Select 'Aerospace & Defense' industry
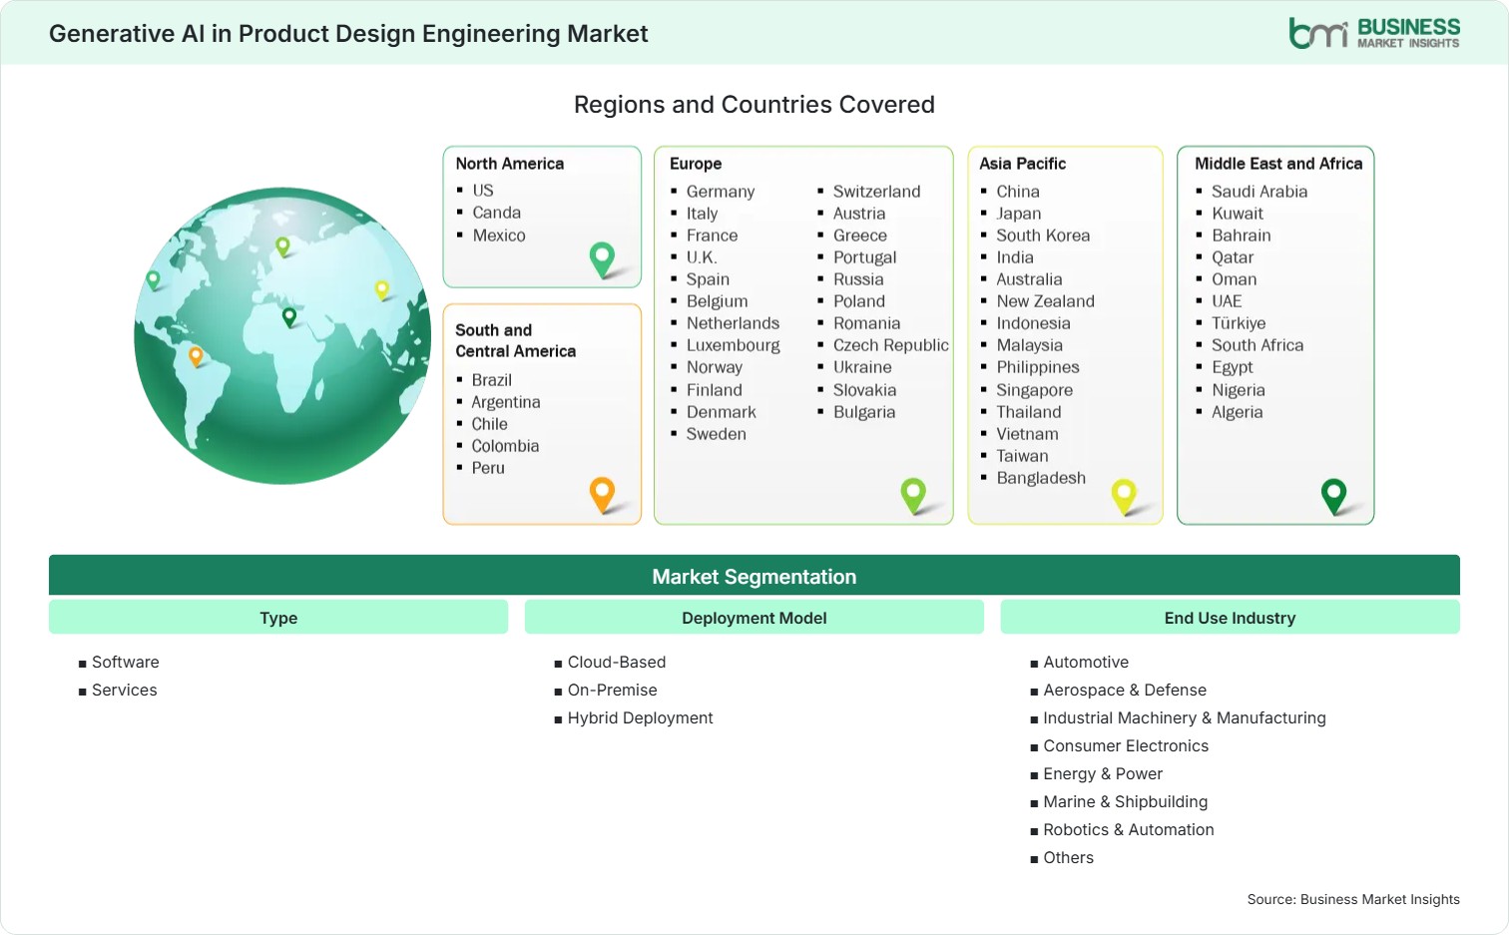This screenshot has height=935, width=1509. pos(1125,690)
